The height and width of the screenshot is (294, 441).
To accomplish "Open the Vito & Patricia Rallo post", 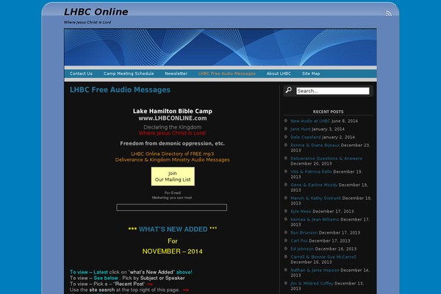I will tap(311, 171).
